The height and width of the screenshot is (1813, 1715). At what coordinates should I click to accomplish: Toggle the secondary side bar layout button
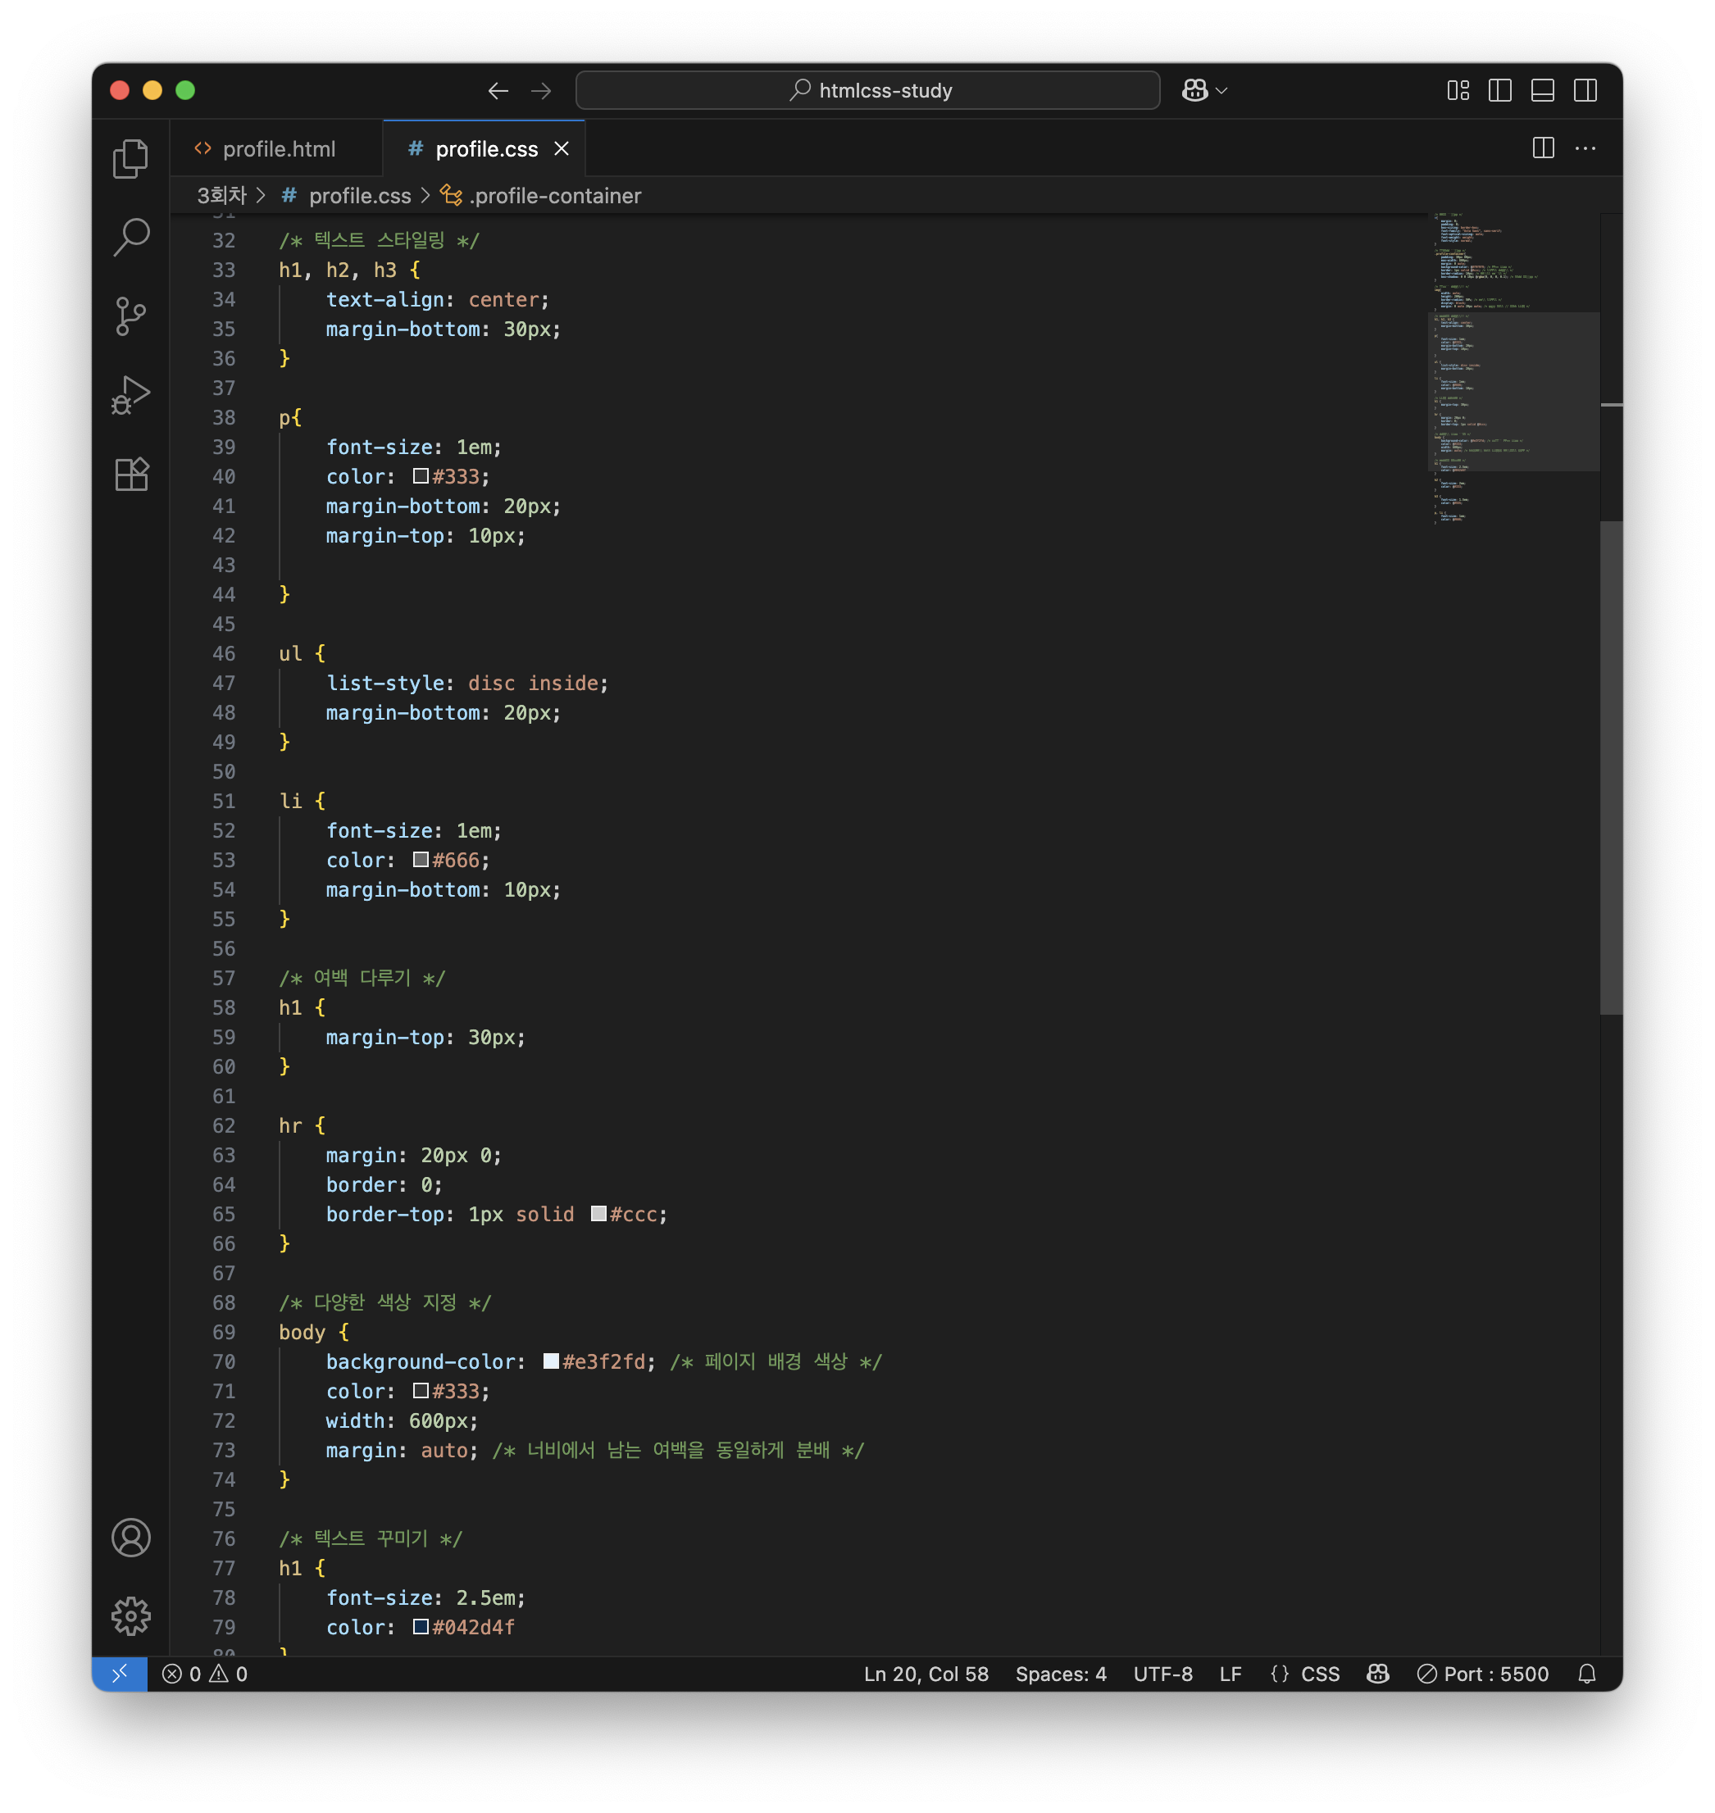(1585, 90)
